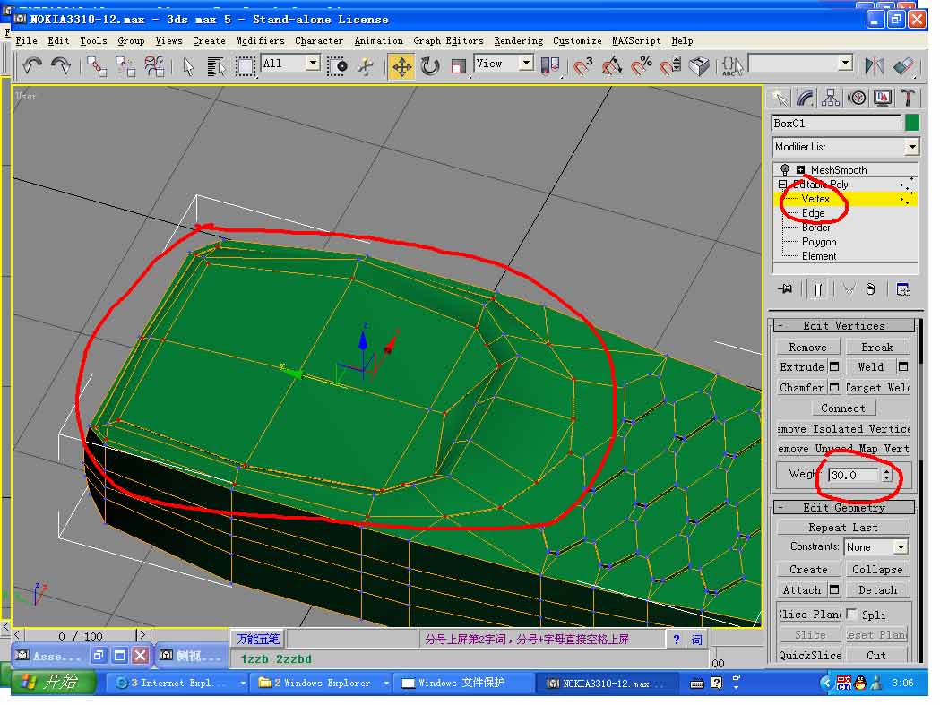Viewport: 940px width, 705px height.
Task: Click the Undo arrow in the toolbar
Action: point(33,65)
